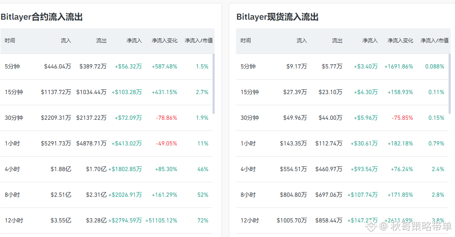
Task: Select the $2.51亿 inflow cell
Action: click(x=61, y=195)
